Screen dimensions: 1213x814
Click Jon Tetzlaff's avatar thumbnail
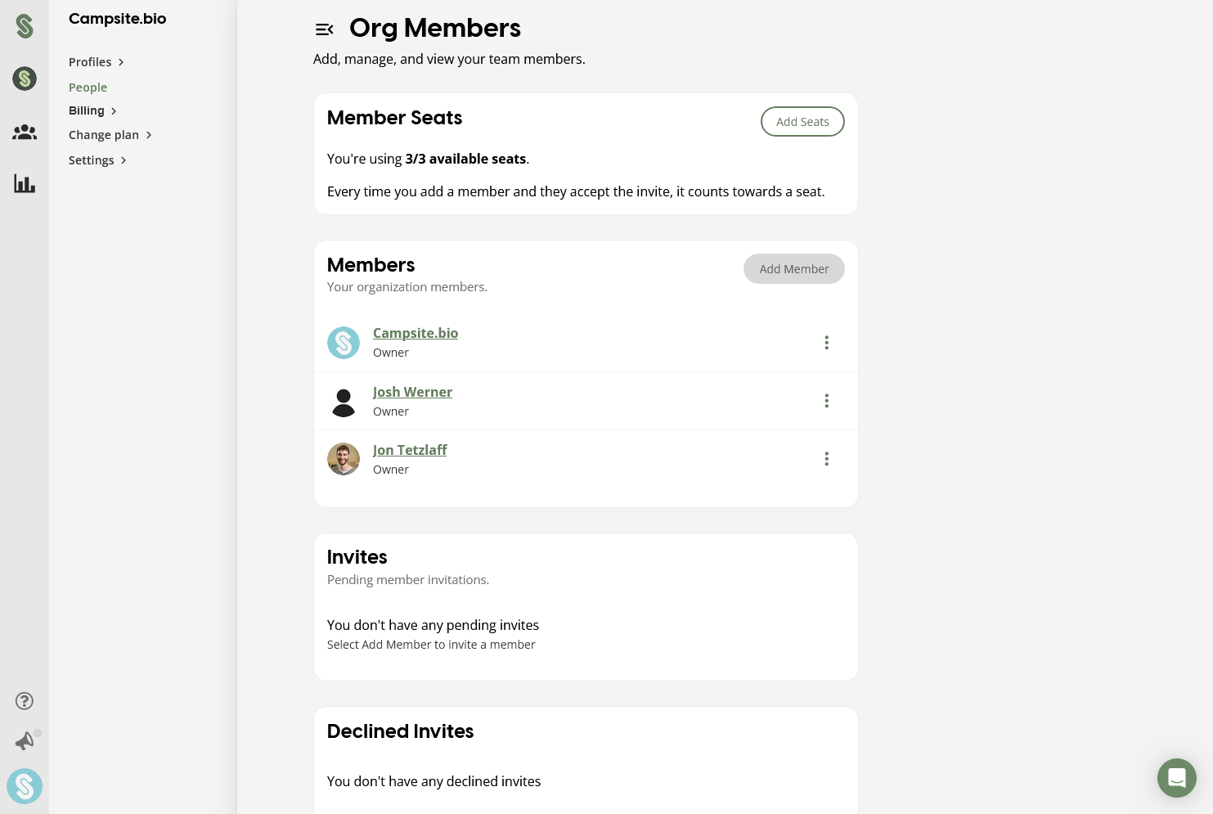tap(344, 459)
